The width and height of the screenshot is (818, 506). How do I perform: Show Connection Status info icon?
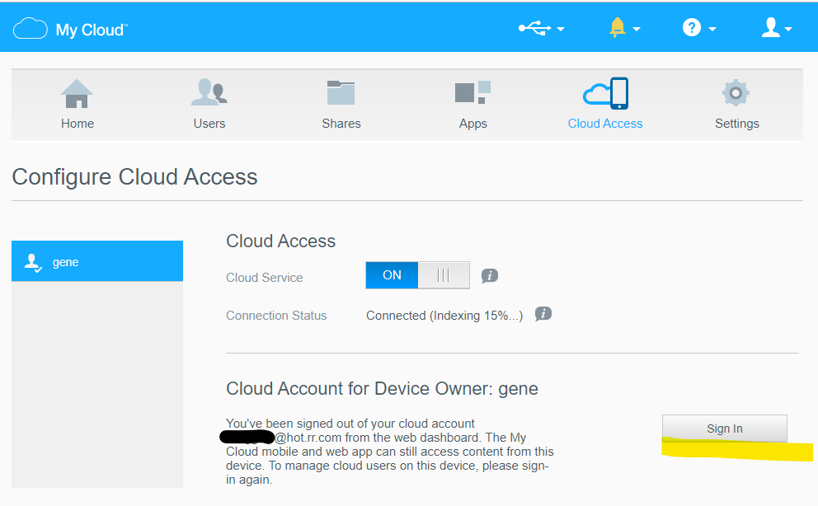(x=543, y=314)
